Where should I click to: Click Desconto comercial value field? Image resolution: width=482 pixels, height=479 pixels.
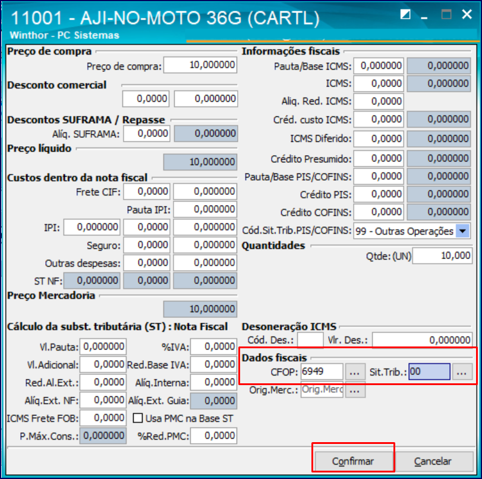tap(206, 99)
